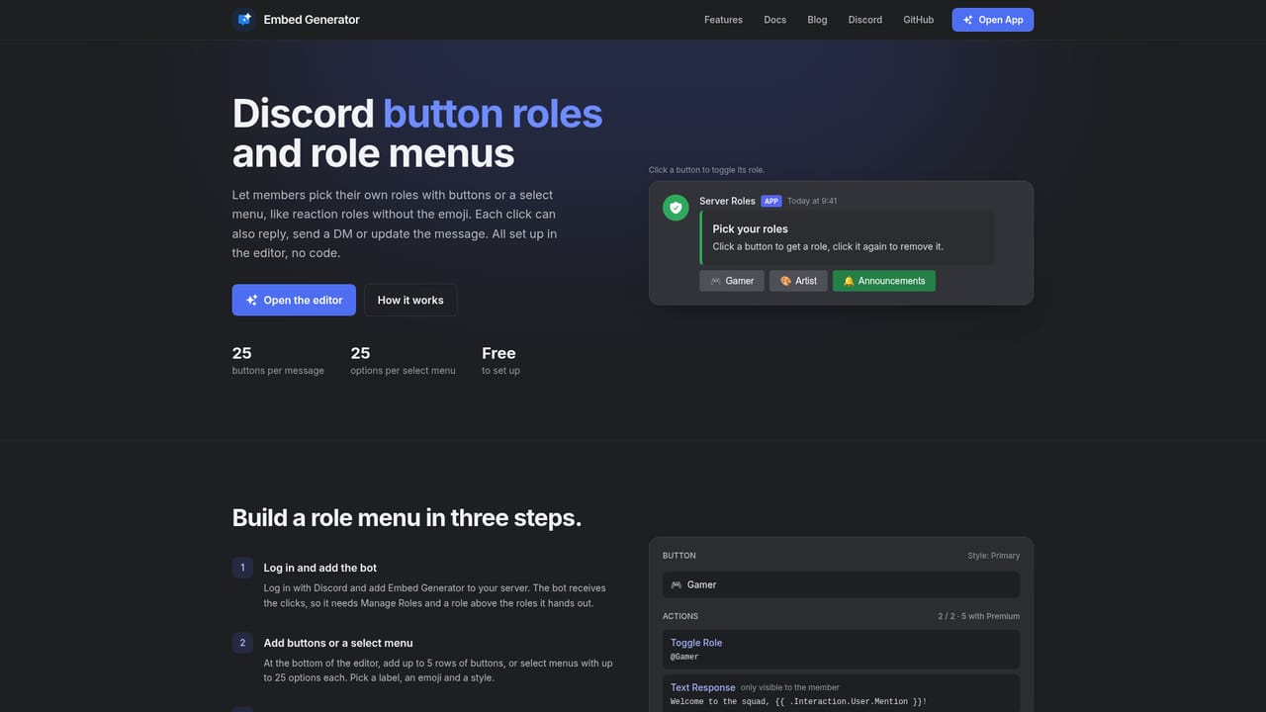Viewport: 1266px width, 712px height.
Task: Click the game controller emoji on Gamer button
Action: click(716, 281)
